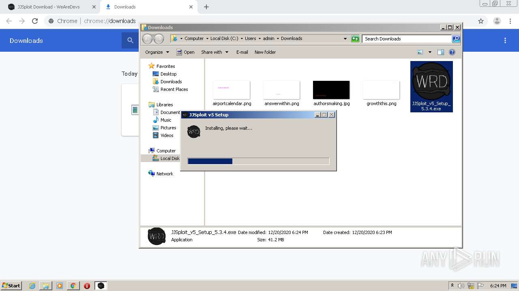519x291 pixels.
Task: Select the answerwithin.png file
Action: (x=281, y=93)
